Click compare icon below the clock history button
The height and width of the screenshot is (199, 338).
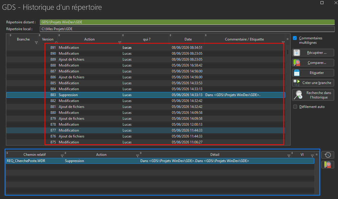328,165
